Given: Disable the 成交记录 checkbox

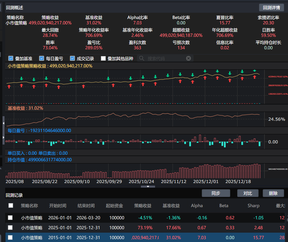Looking at the screenshot, I should click(72, 58).
